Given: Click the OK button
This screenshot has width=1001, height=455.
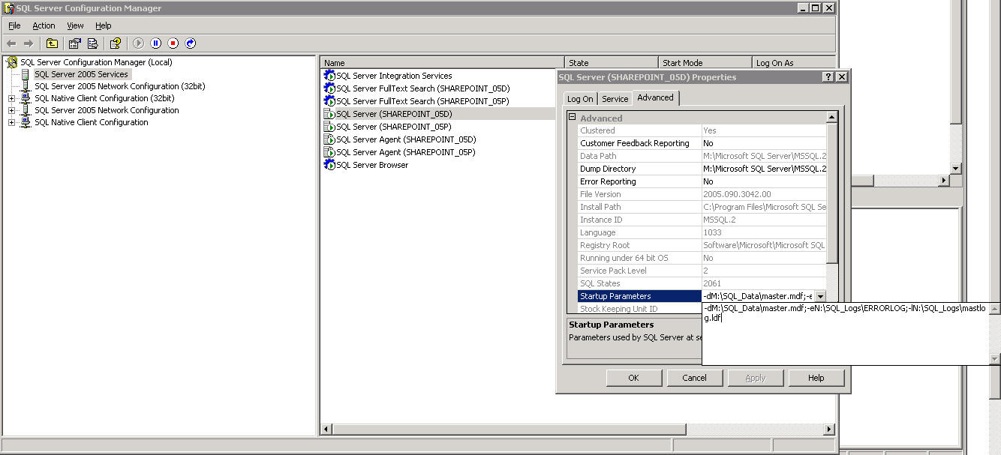Looking at the screenshot, I should click(x=633, y=378).
